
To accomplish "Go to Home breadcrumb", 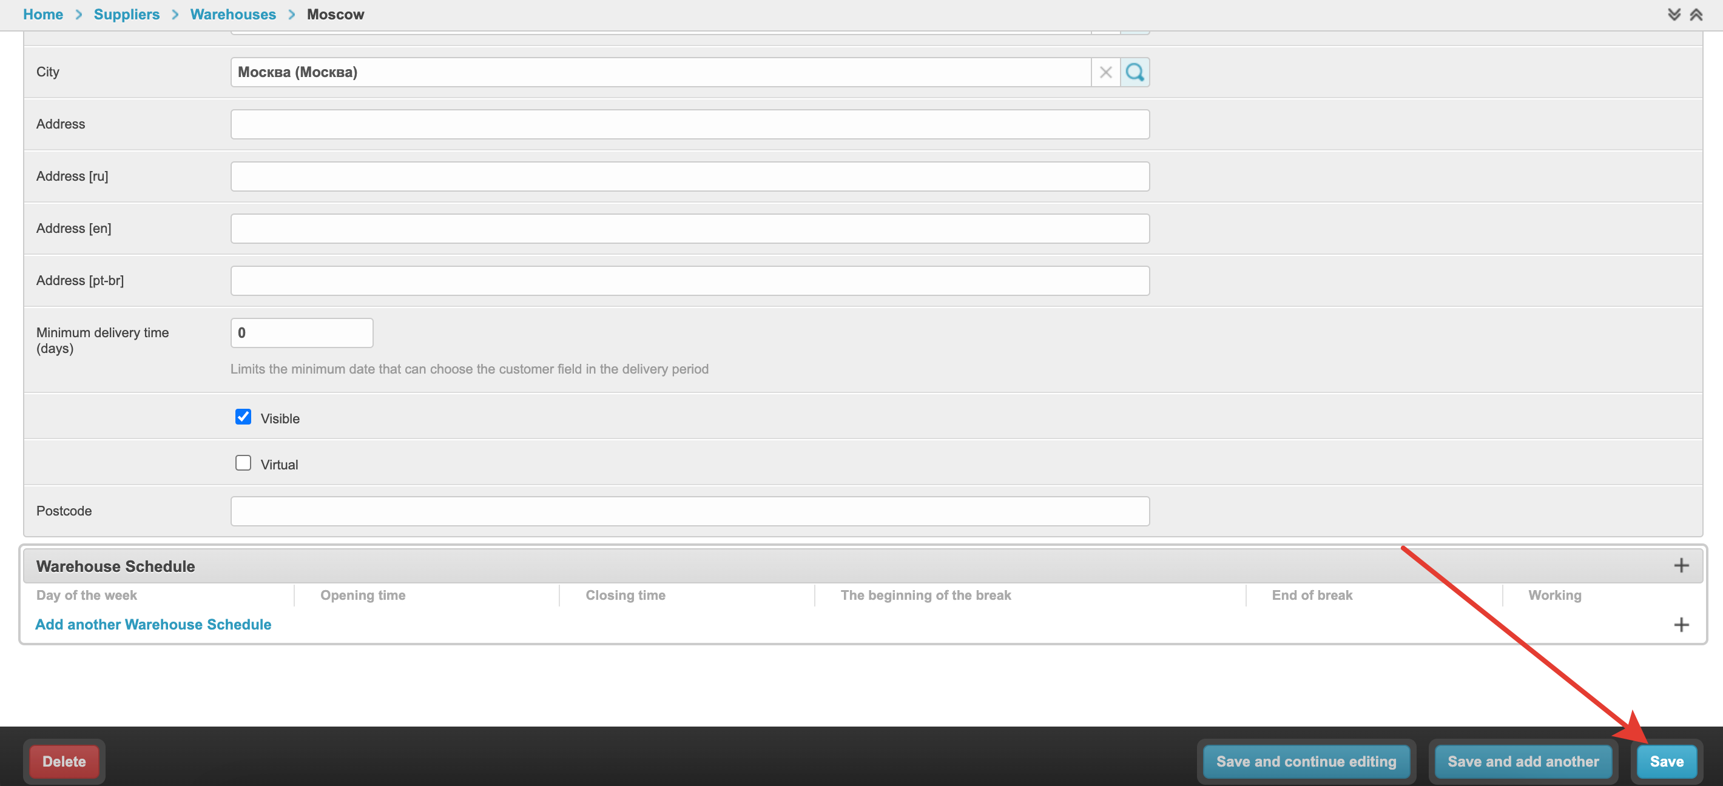I will [x=43, y=15].
